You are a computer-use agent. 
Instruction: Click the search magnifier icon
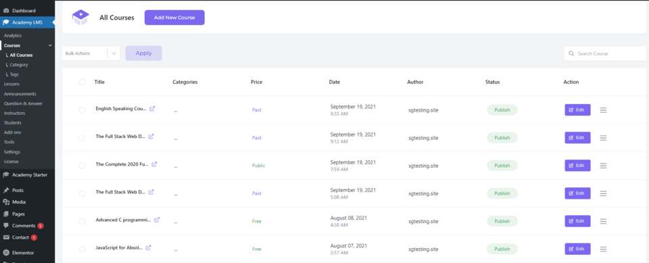(572, 53)
